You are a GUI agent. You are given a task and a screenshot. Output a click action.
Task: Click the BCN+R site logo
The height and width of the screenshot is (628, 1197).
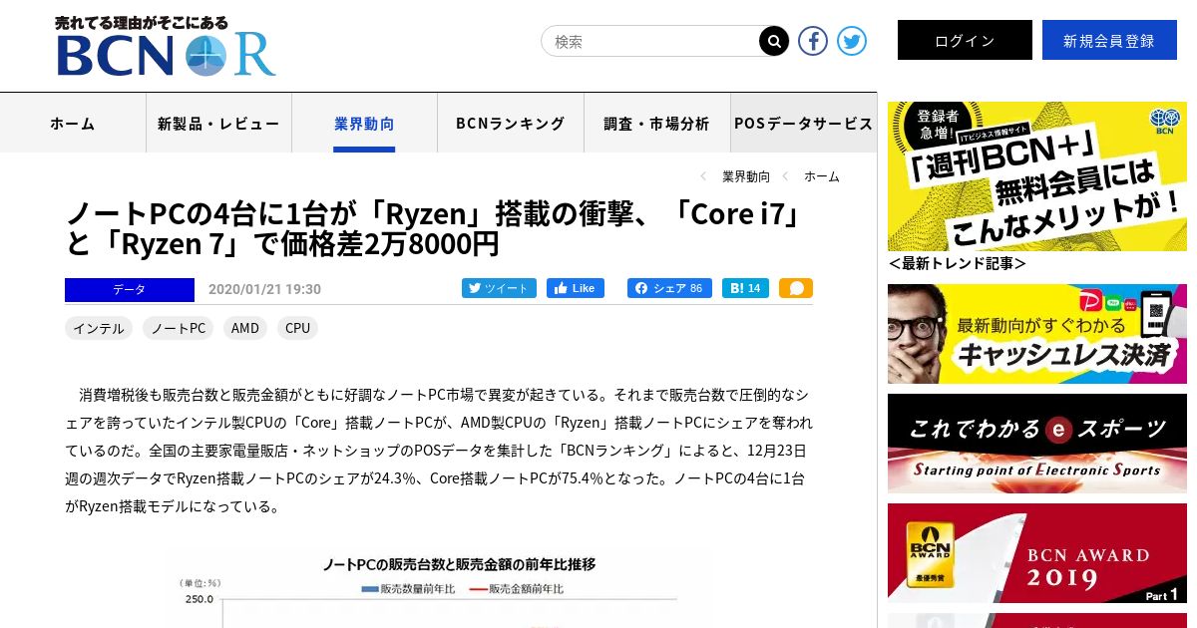pyautogui.click(x=166, y=55)
